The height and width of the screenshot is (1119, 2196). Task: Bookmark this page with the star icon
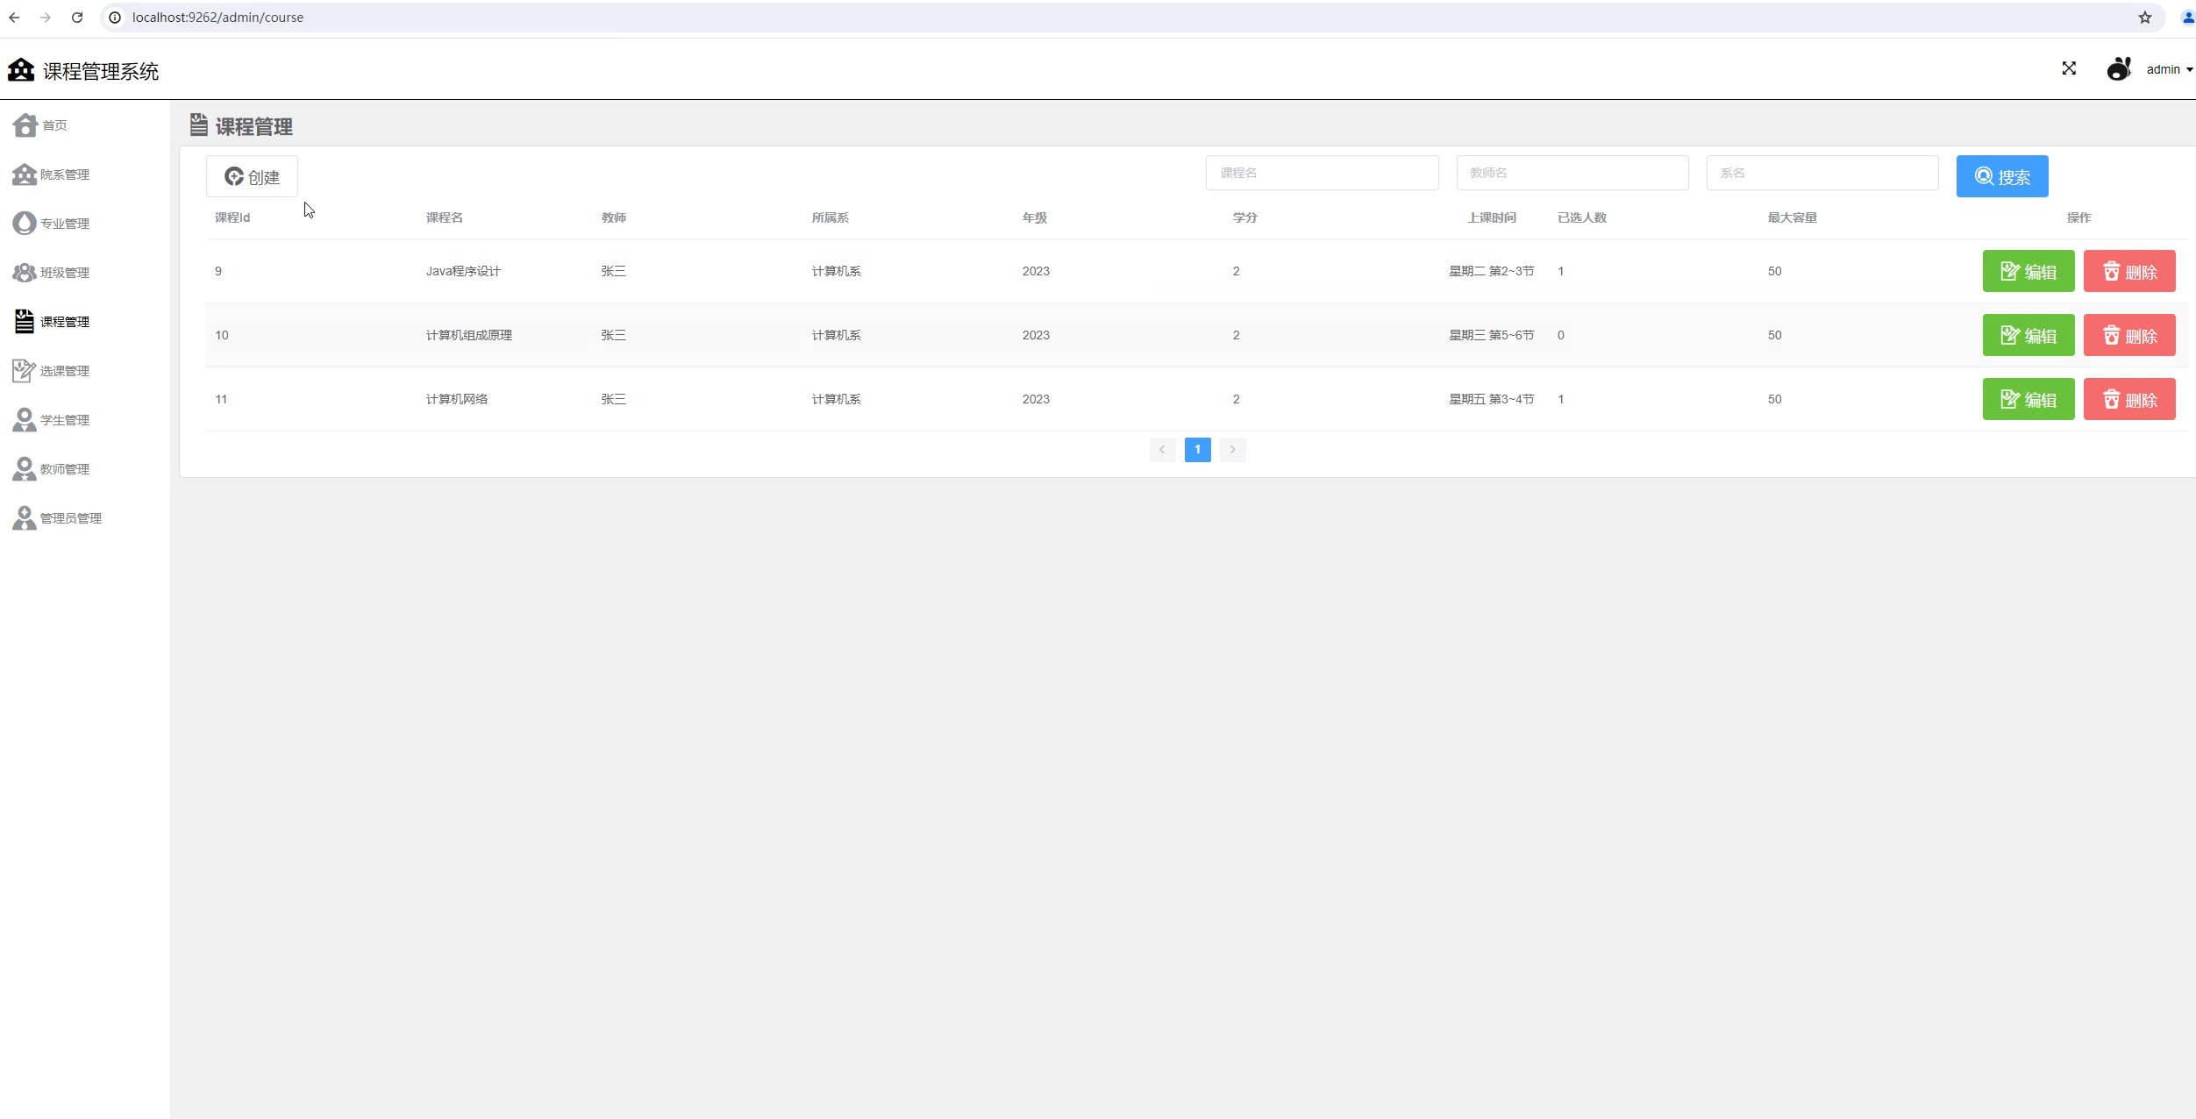pos(2145,18)
